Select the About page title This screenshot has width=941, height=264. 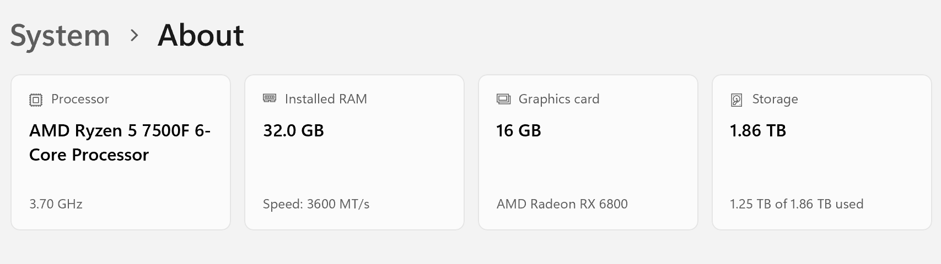point(201,36)
